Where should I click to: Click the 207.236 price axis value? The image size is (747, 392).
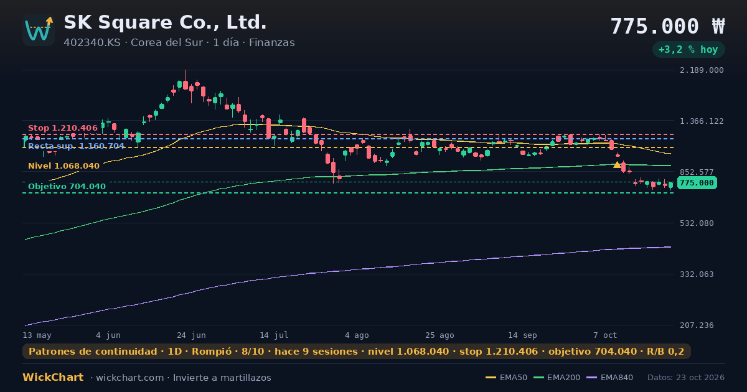697,325
